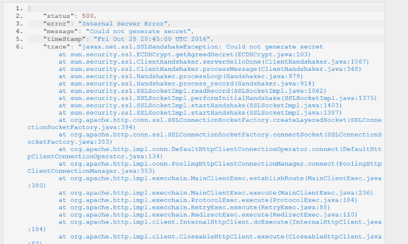Click the startHandshake line with SSLSocketImpl.java:1387
The image size is (408, 244).
[200, 113]
